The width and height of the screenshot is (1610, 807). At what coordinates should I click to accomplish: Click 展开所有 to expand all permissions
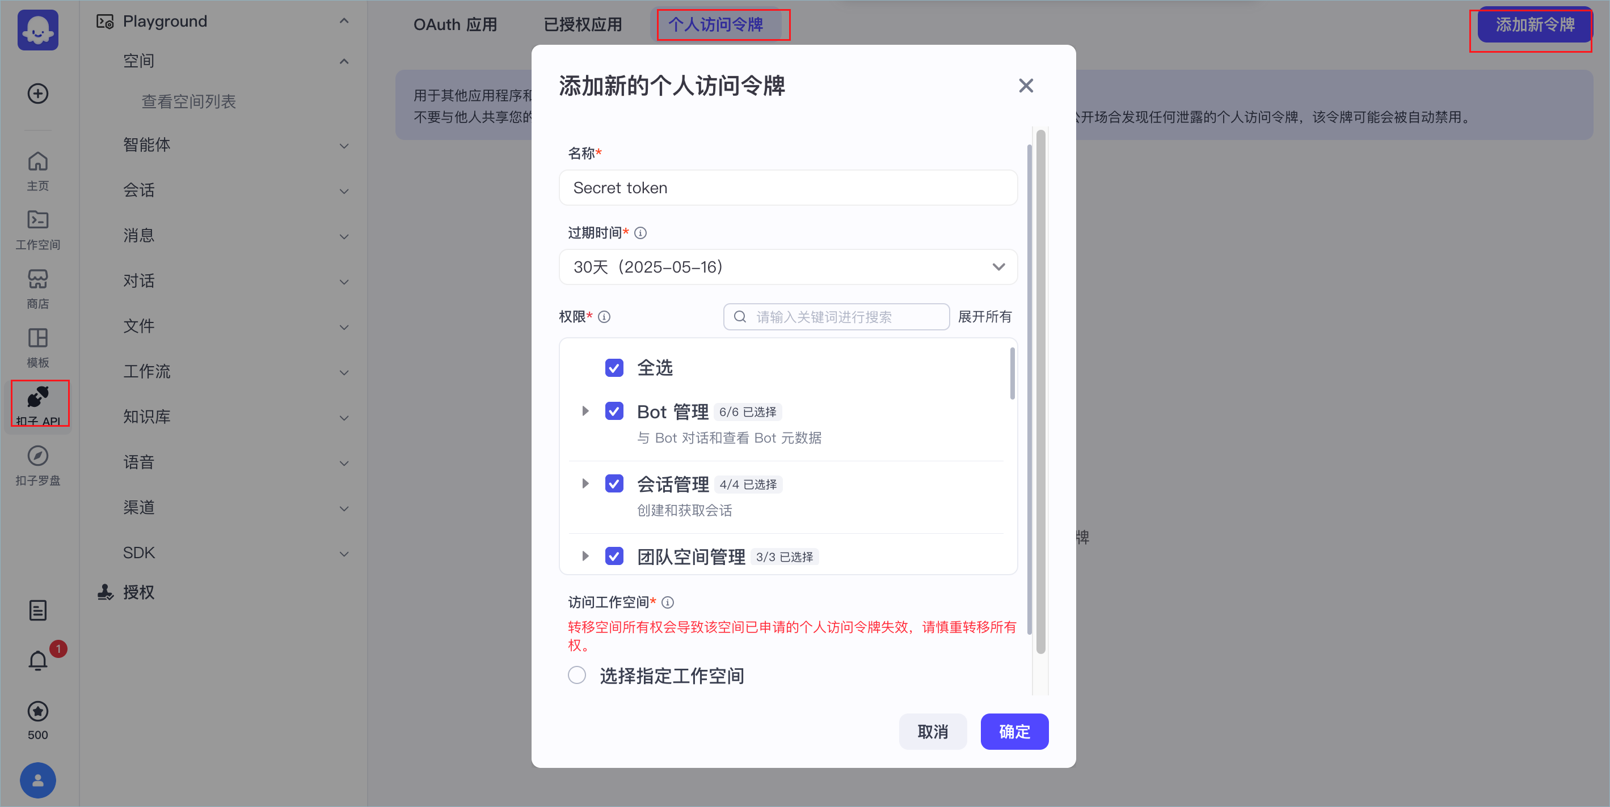984,316
